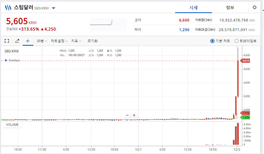Select the crosshair plus tool
The height and width of the screenshot is (154, 264).
pos(28,41)
